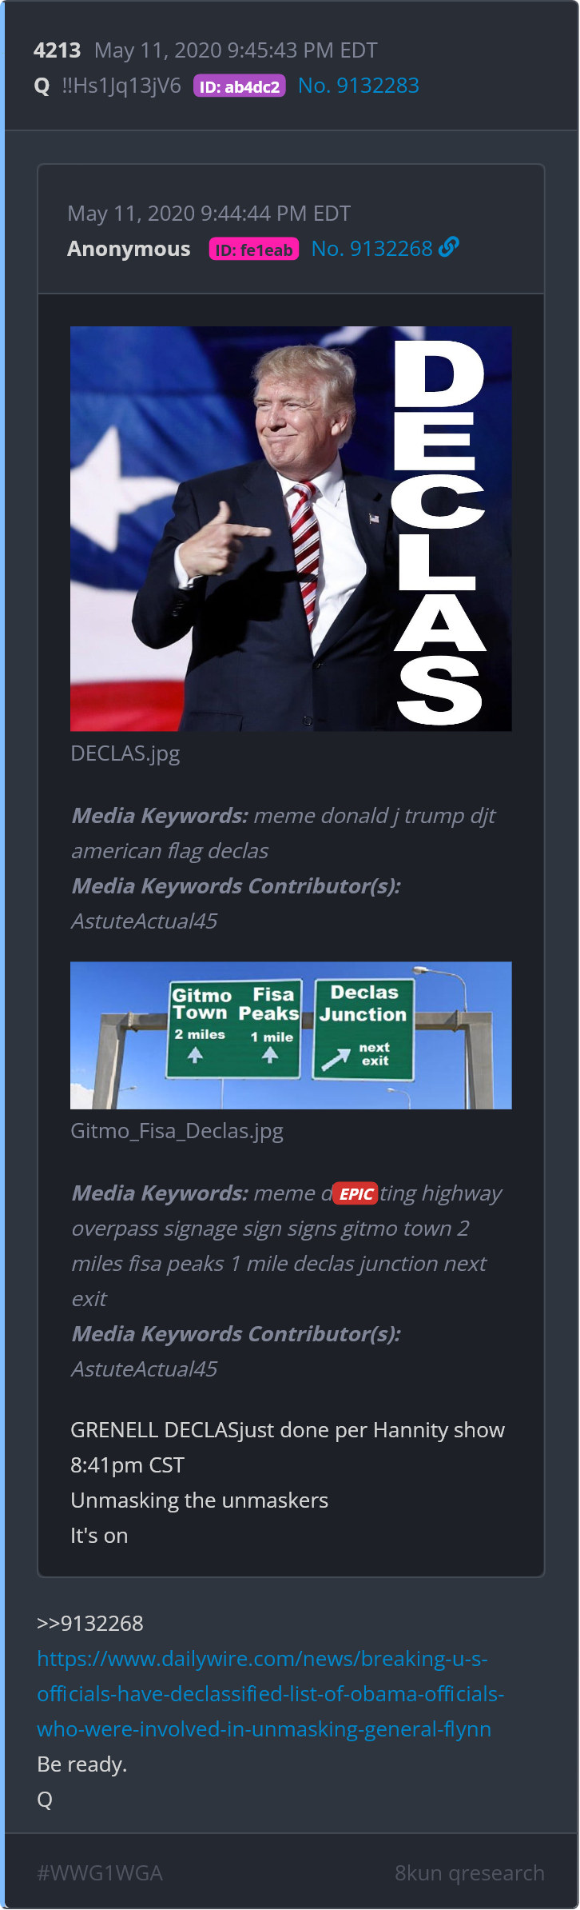Screen dimensions: 580x1910
Task: Open the dailywire.com unmasking article link
Action: coord(271,1694)
